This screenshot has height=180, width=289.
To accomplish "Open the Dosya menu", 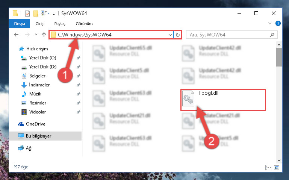I will [x=20, y=24].
